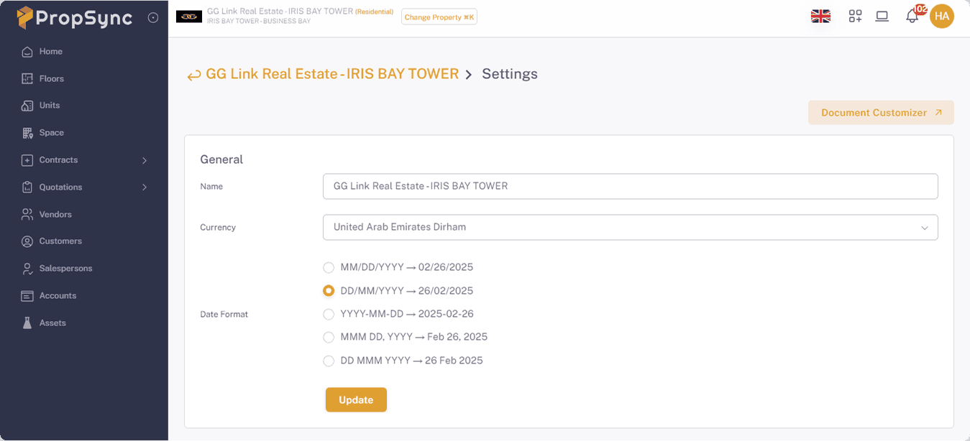This screenshot has height=441, width=970.
Task: Collapse sidebar using circle toggle icon
Action: click(x=153, y=18)
